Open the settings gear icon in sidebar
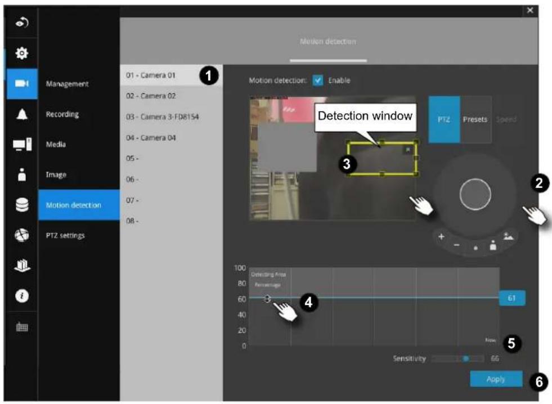Screen dimensions: 552x404 [22, 53]
